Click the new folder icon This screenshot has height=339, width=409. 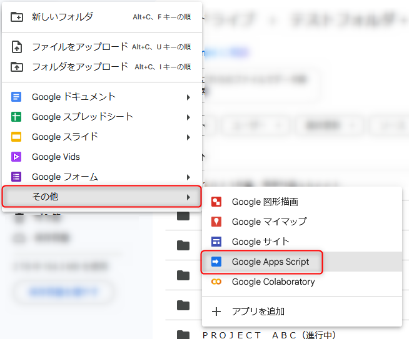tap(17, 17)
